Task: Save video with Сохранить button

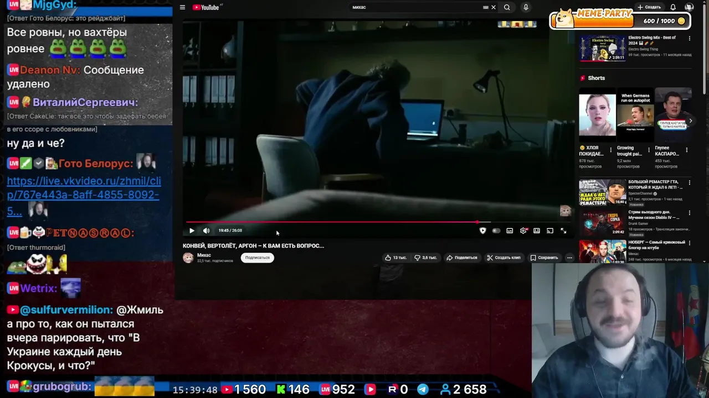Action: point(544,258)
